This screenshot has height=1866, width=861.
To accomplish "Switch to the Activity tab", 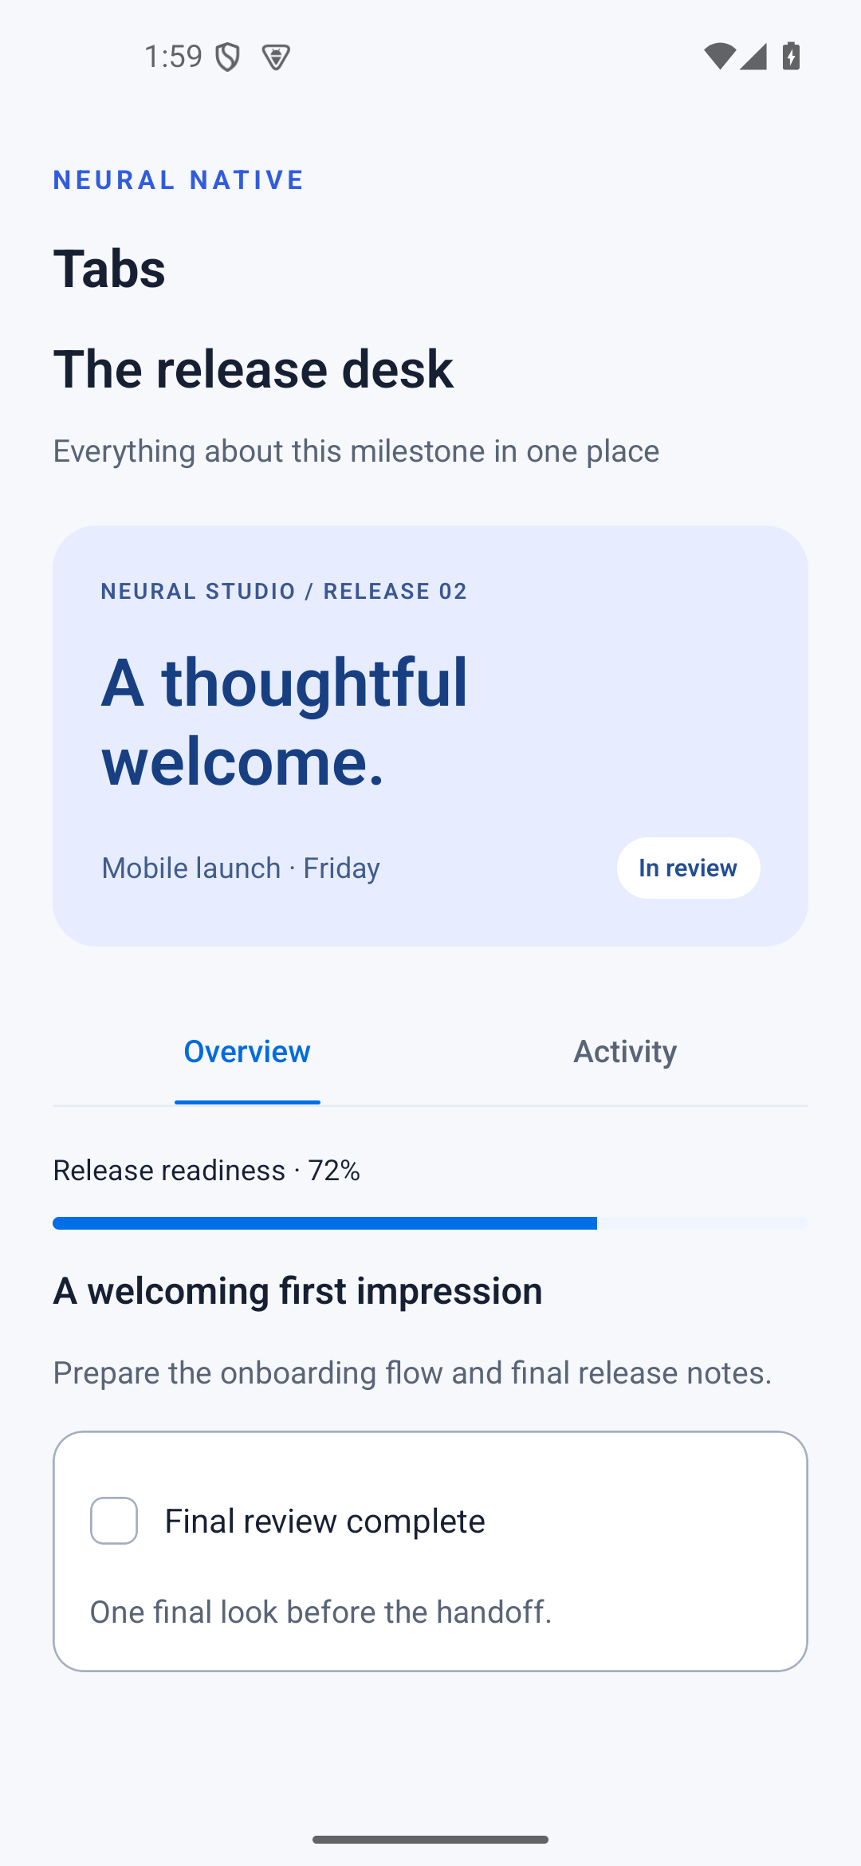I will pyautogui.click(x=625, y=1052).
